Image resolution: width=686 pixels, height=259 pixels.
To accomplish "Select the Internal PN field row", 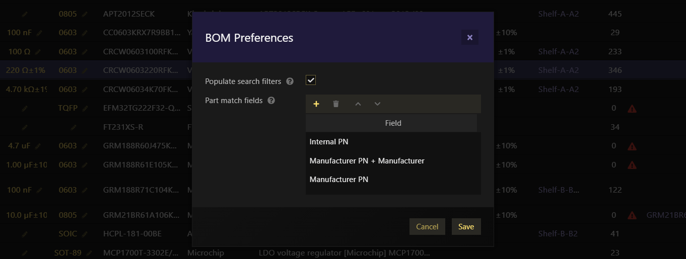I will tap(393, 142).
